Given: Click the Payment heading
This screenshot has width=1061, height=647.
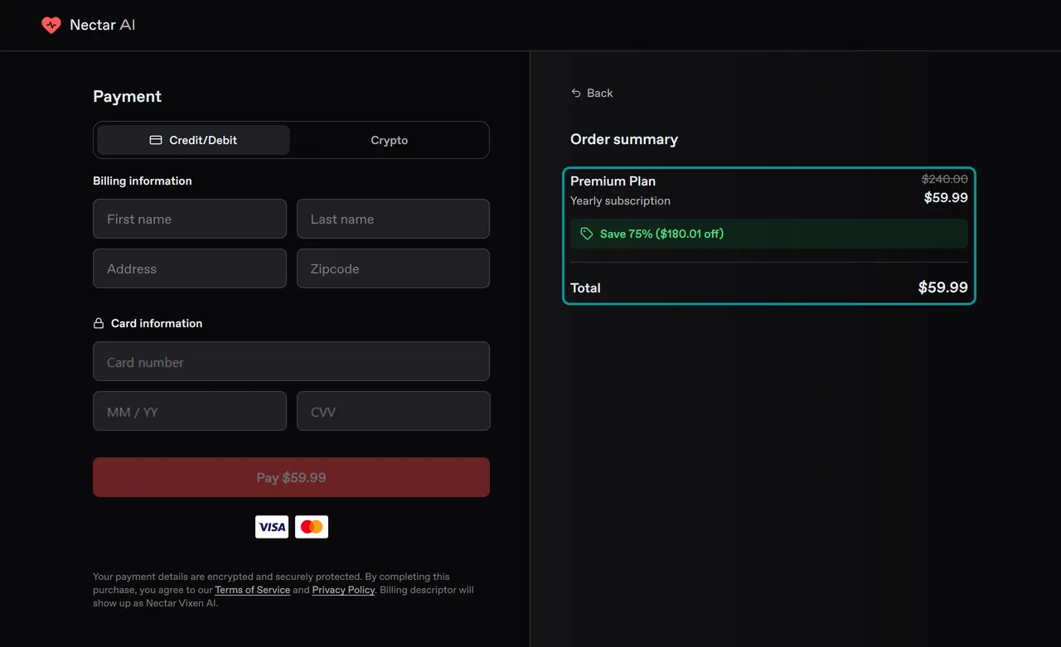Looking at the screenshot, I should coord(127,96).
